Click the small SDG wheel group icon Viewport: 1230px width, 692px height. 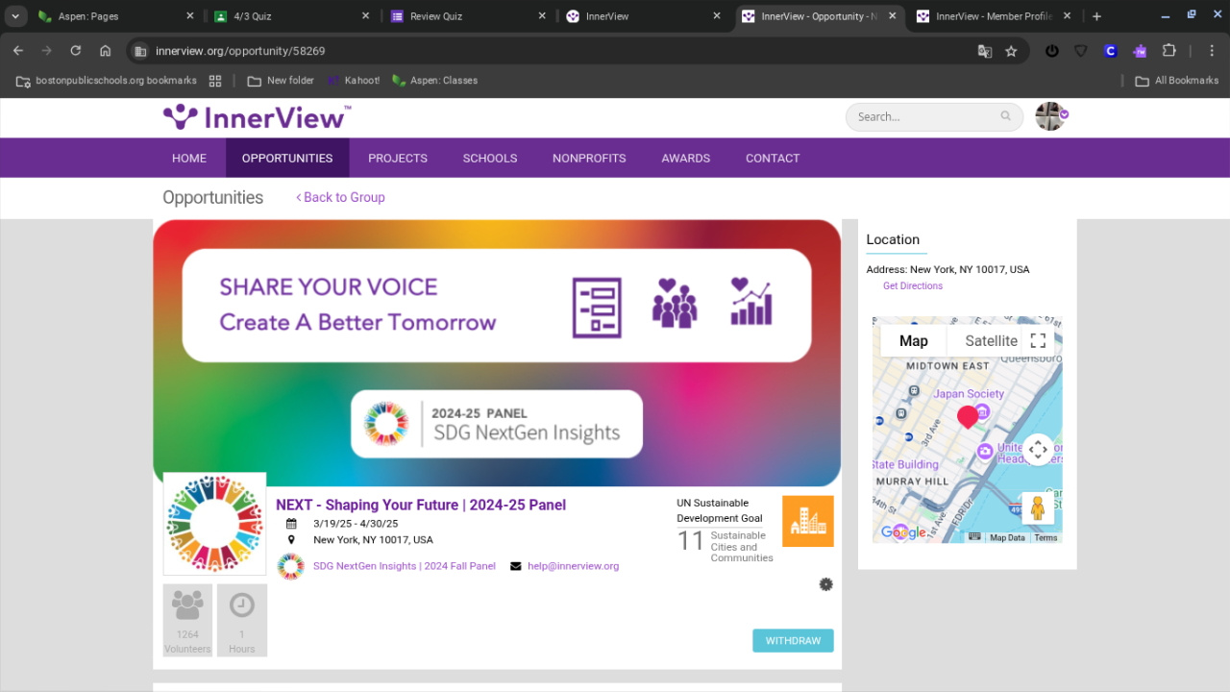pyautogui.click(x=291, y=567)
